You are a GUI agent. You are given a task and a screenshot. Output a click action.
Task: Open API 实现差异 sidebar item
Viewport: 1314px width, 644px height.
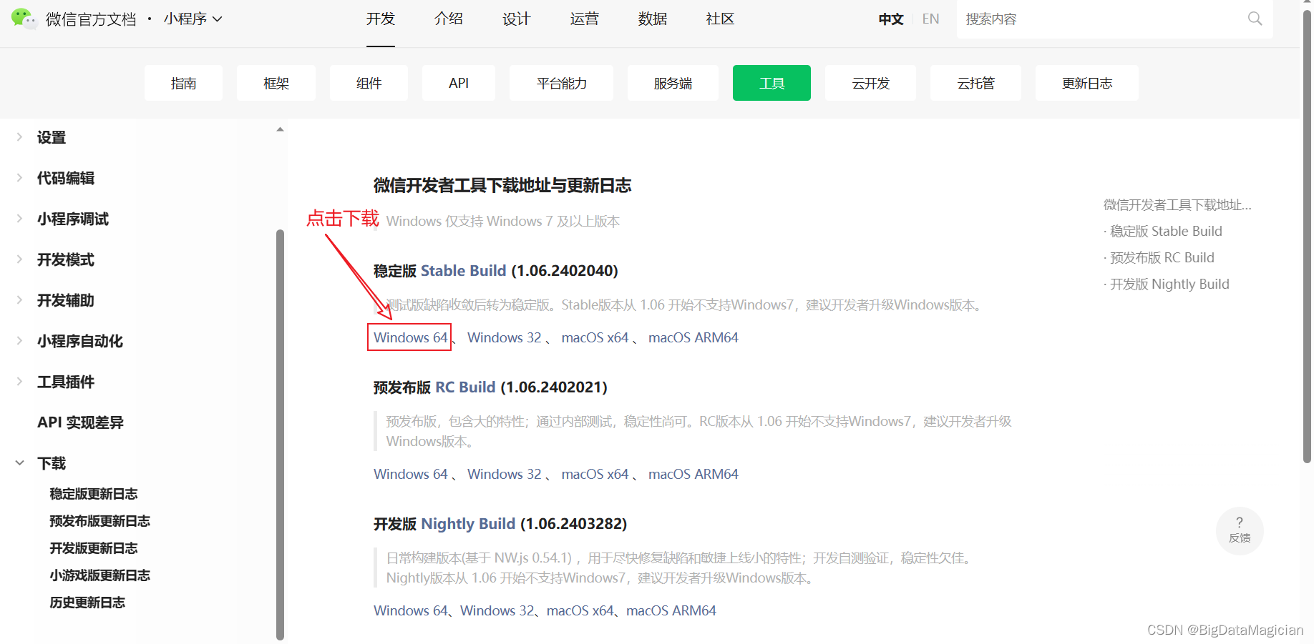(x=80, y=422)
